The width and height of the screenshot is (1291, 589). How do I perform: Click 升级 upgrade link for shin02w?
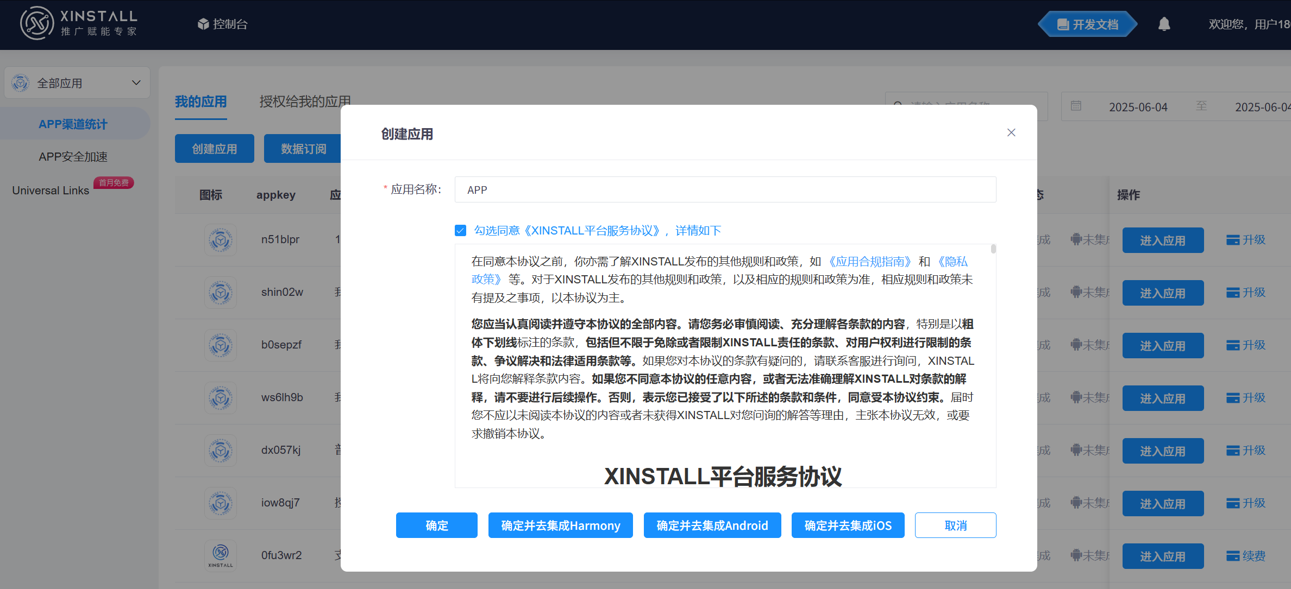(1246, 293)
